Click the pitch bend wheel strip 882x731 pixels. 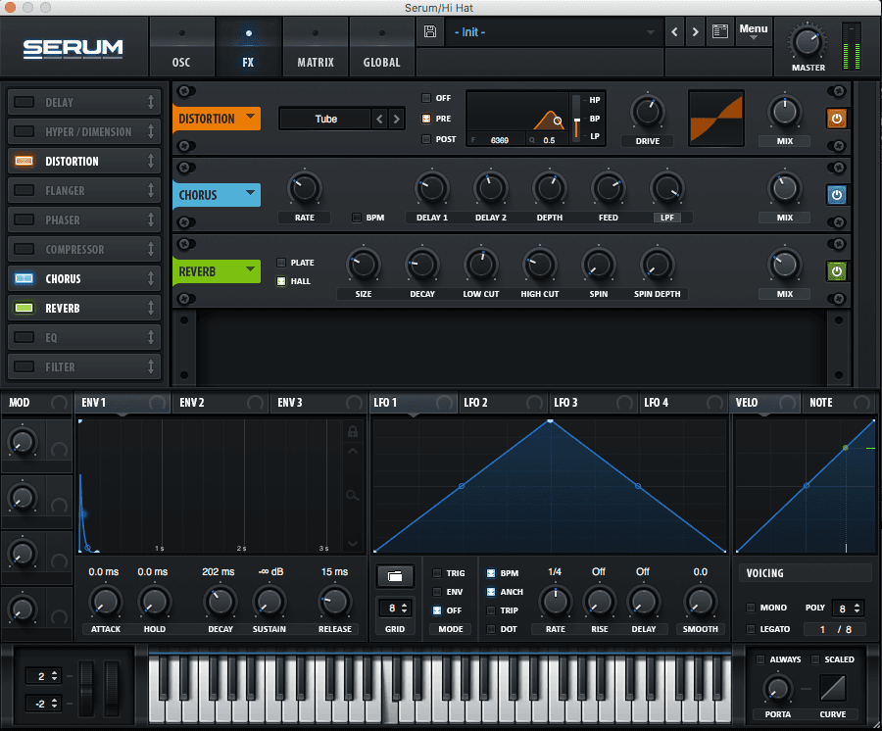pos(86,688)
